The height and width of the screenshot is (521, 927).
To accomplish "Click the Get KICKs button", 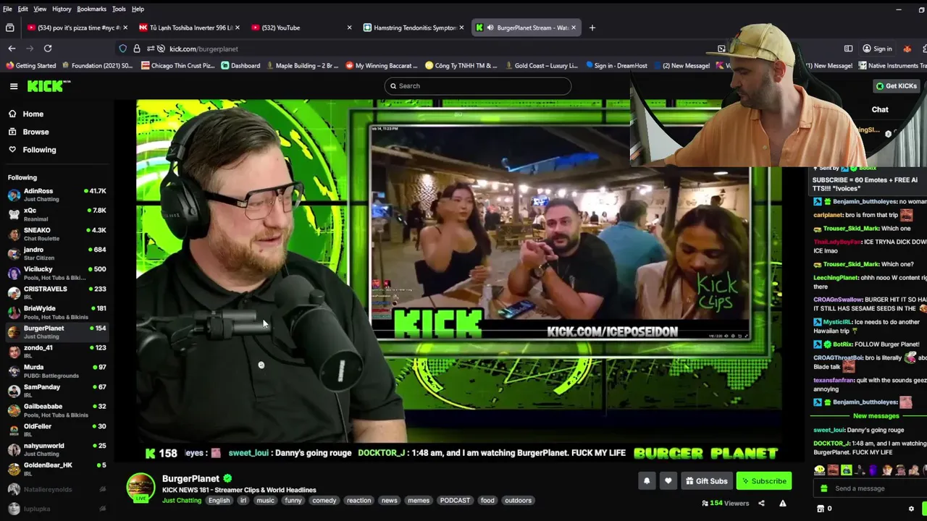I will [x=896, y=86].
